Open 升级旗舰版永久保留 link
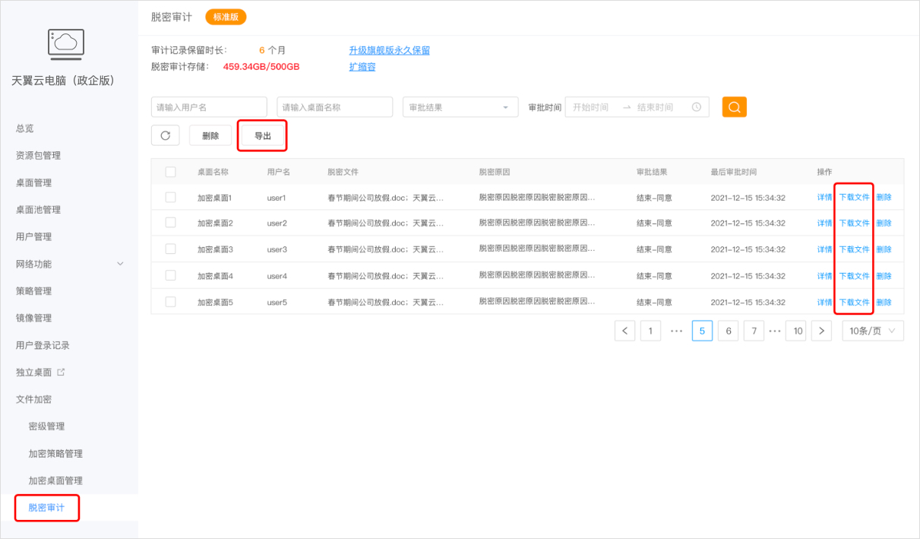 point(388,49)
